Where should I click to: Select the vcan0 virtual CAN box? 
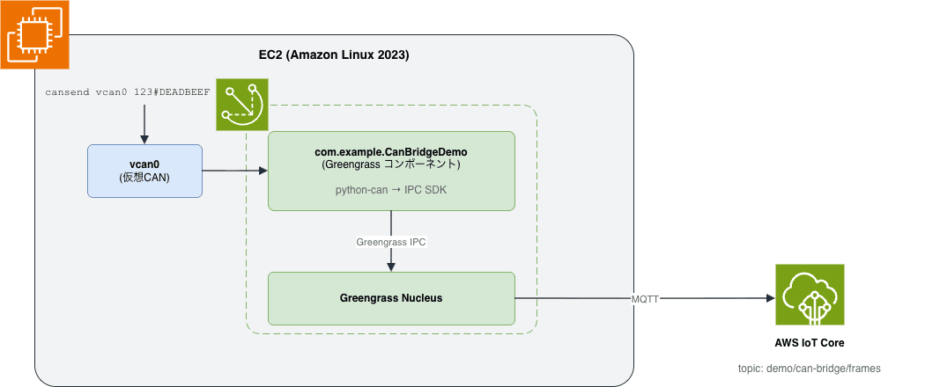tap(144, 171)
